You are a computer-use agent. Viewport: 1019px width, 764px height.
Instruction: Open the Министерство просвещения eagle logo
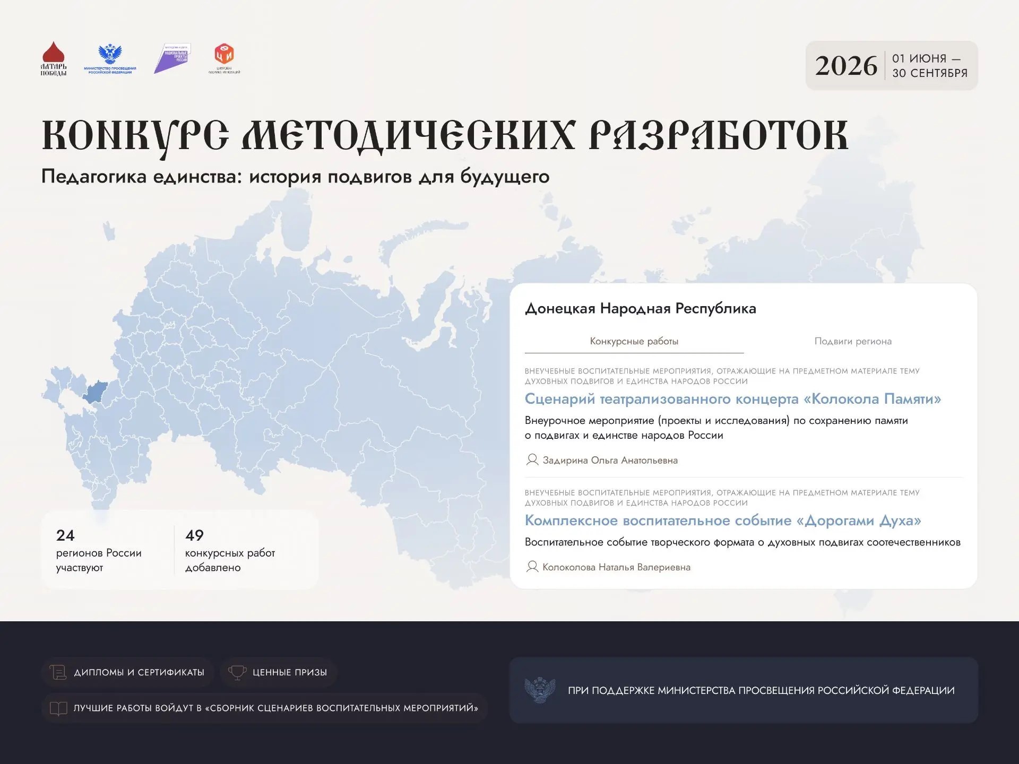[x=110, y=59]
